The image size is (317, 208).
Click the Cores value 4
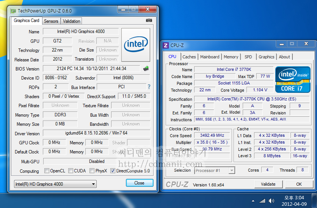(x=267, y=170)
